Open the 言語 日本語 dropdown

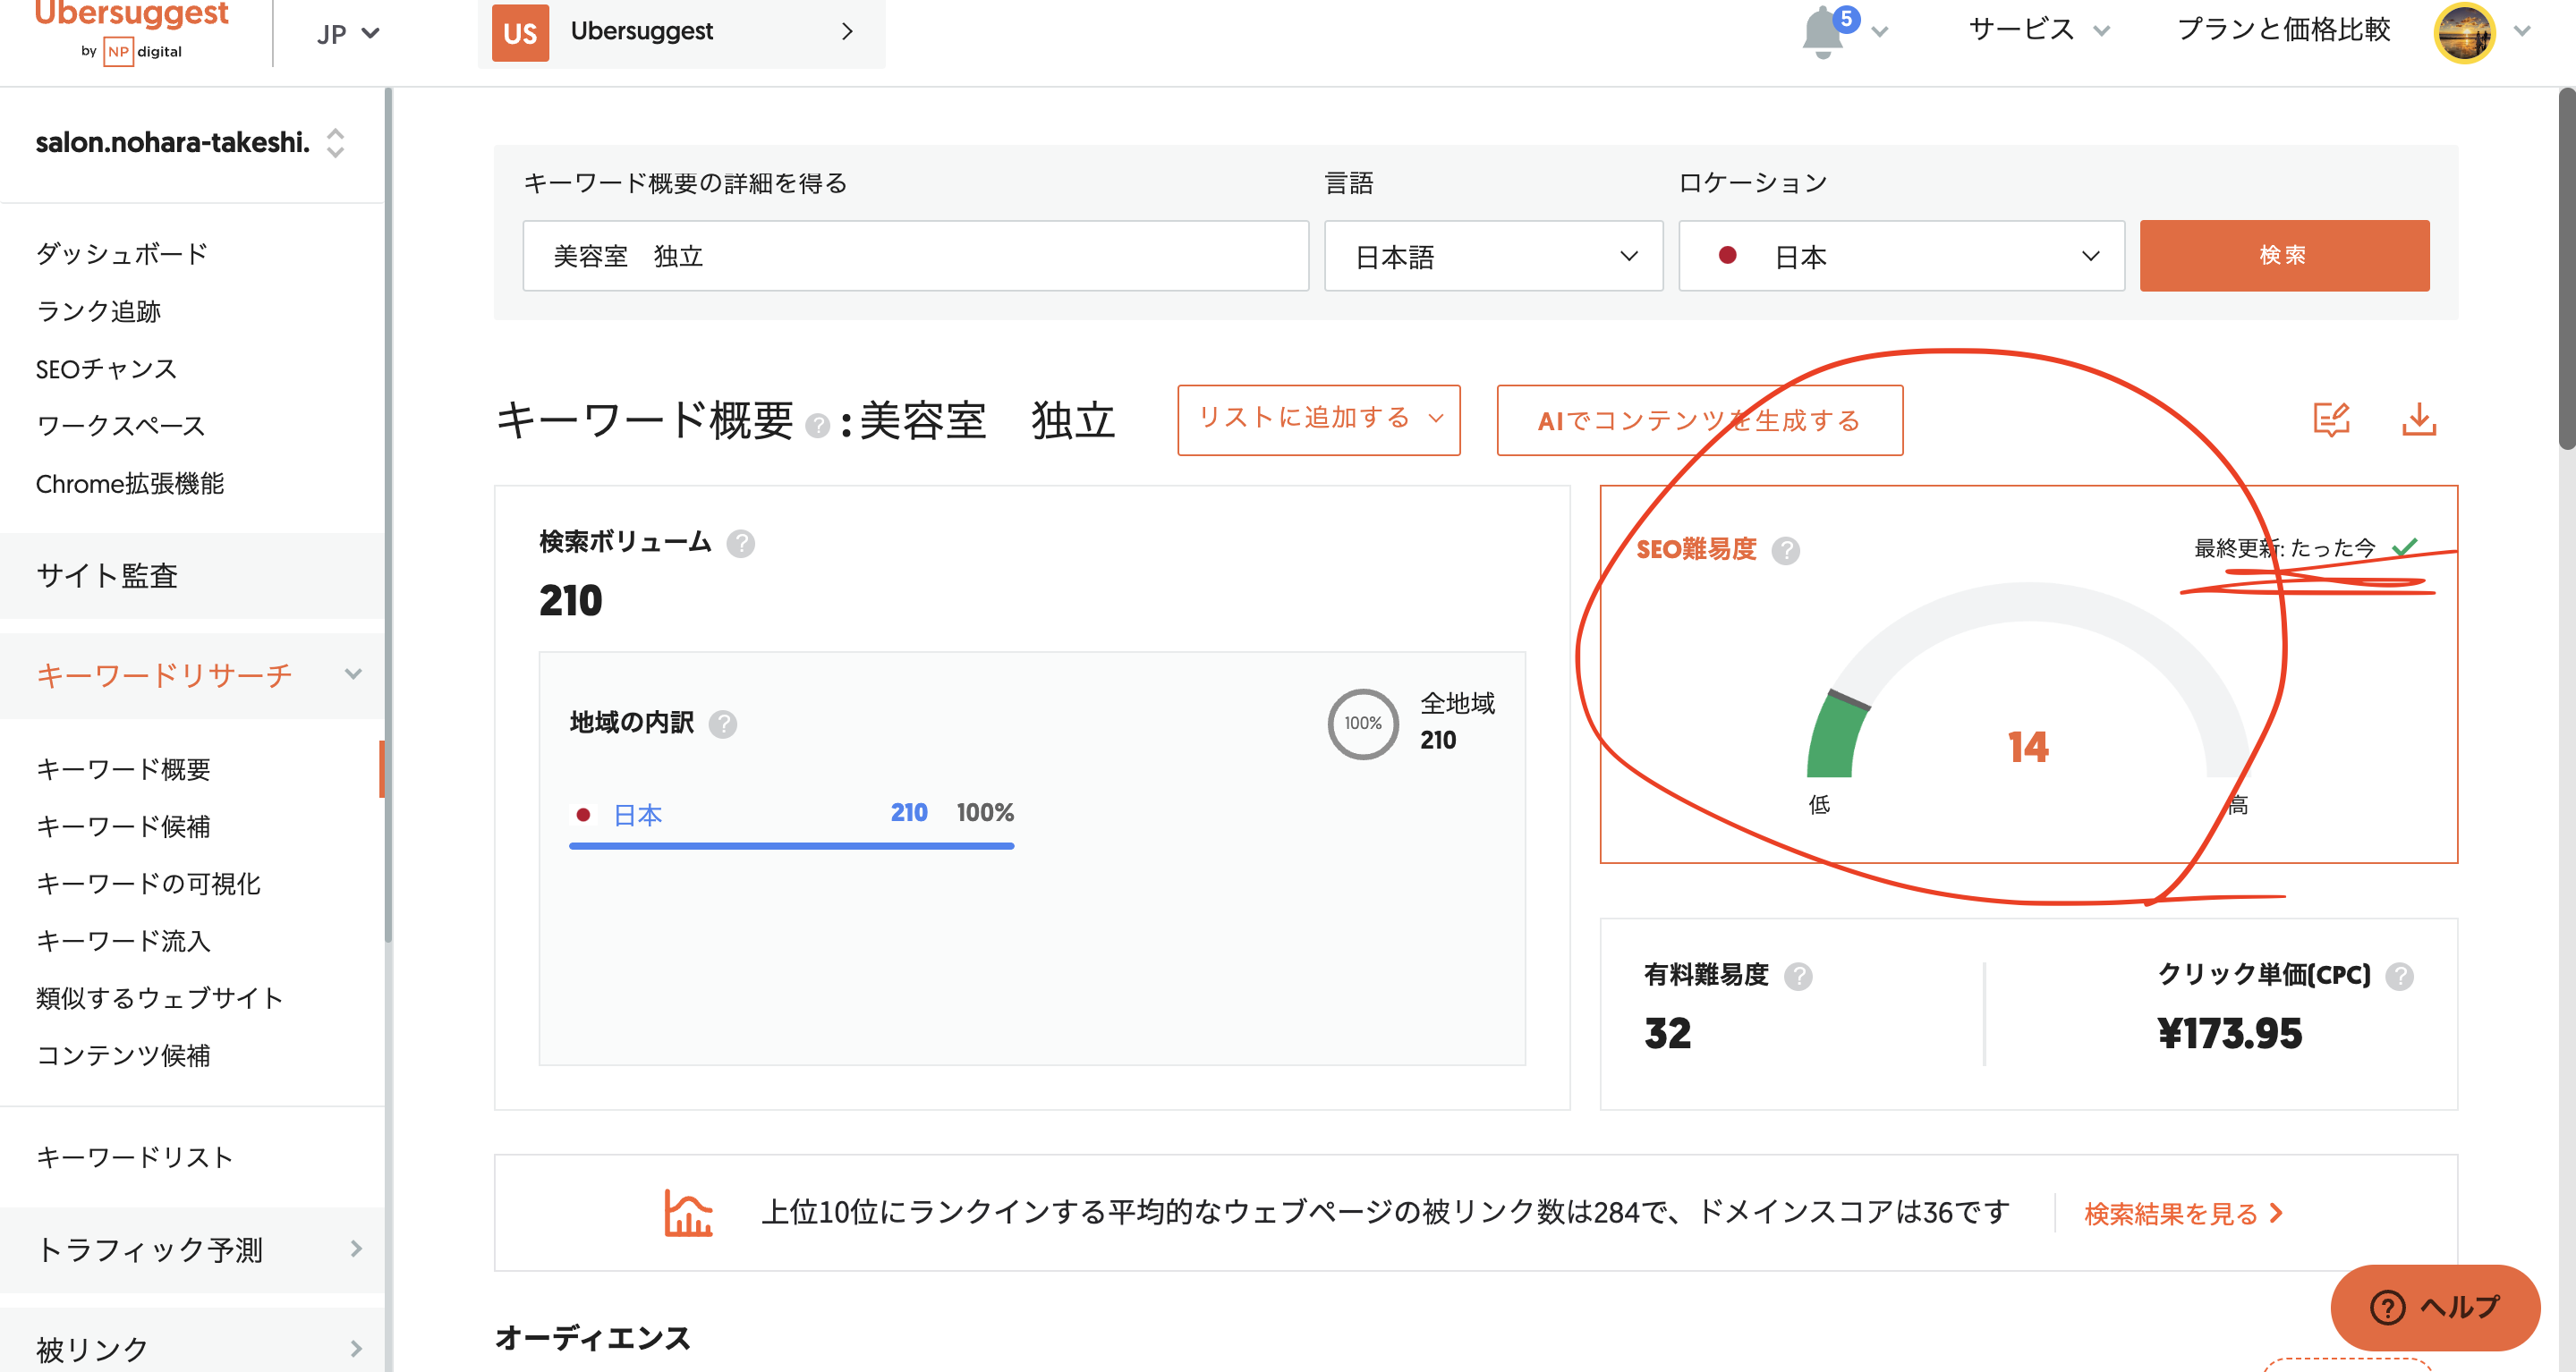[1493, 257]
